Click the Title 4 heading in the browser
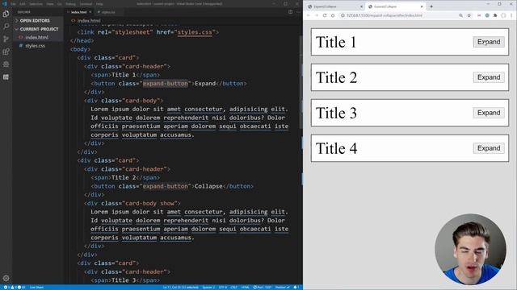The image size is (517, 290). (336, 148)
